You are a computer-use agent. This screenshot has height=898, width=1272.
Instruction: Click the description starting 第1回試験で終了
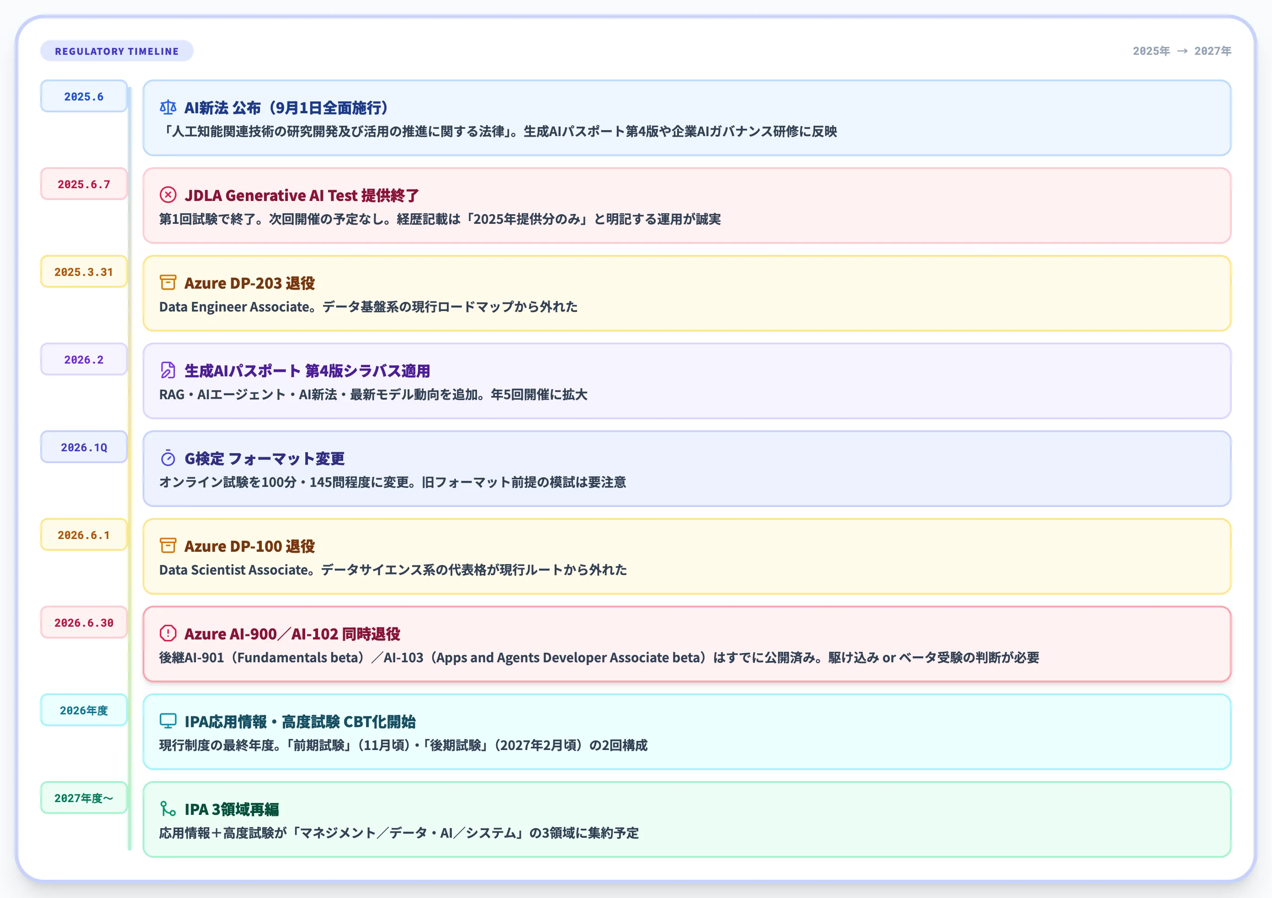pyautogui.click(x=440, y=219)
